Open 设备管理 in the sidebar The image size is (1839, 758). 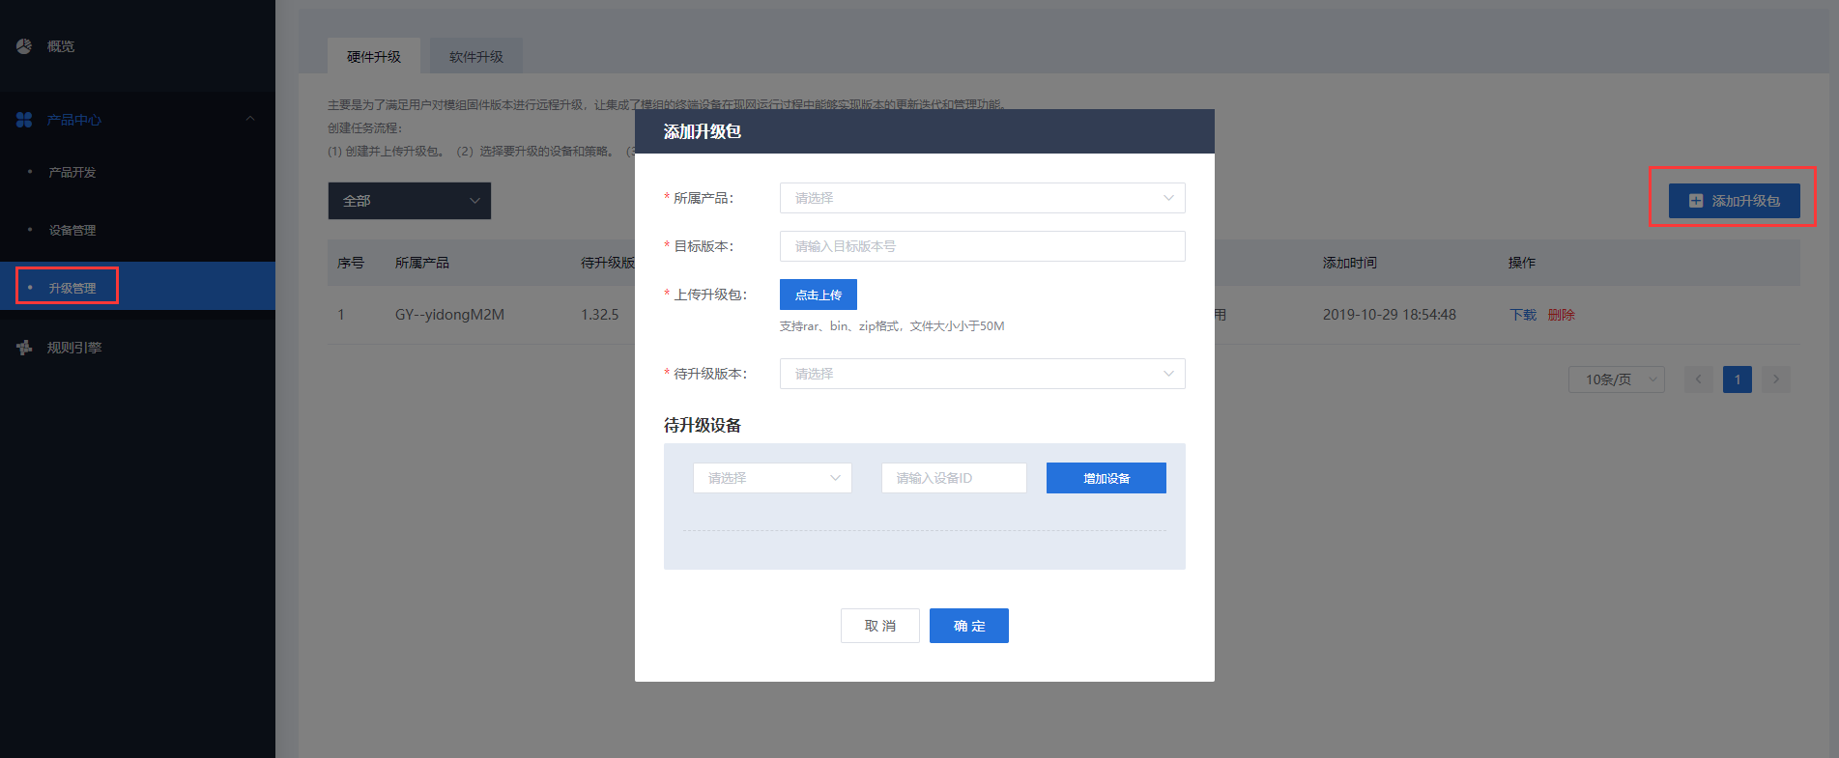point(72,230)
